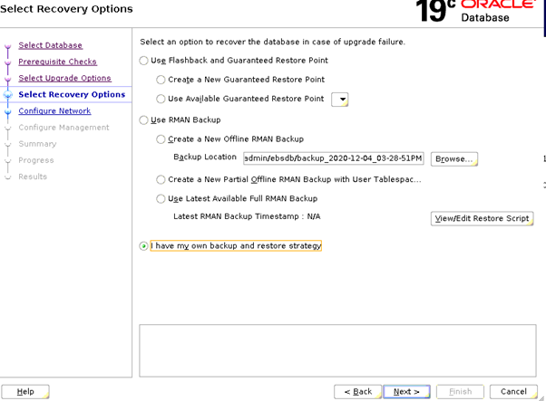Viewport: 546px width, 401px height.
Task: Go to the Prerequisite Checks step
Action: click(57, 62)
